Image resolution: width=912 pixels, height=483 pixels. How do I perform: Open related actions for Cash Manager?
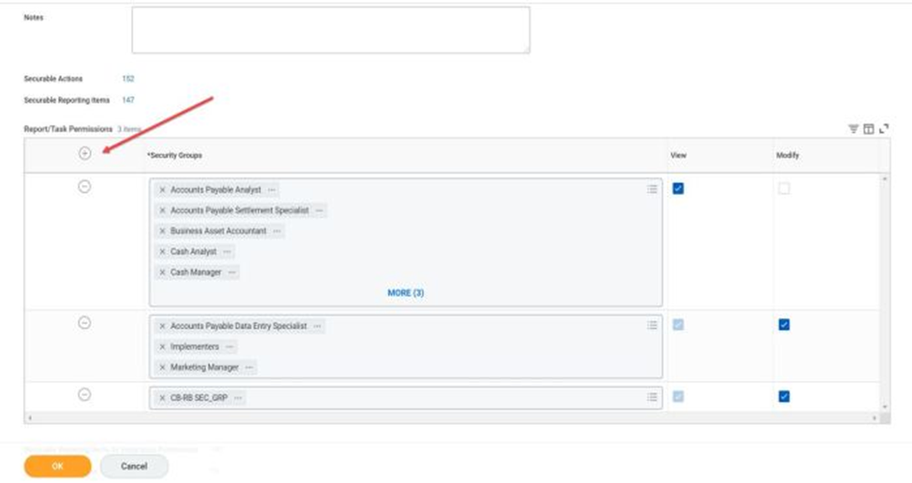tap(232, 273)
